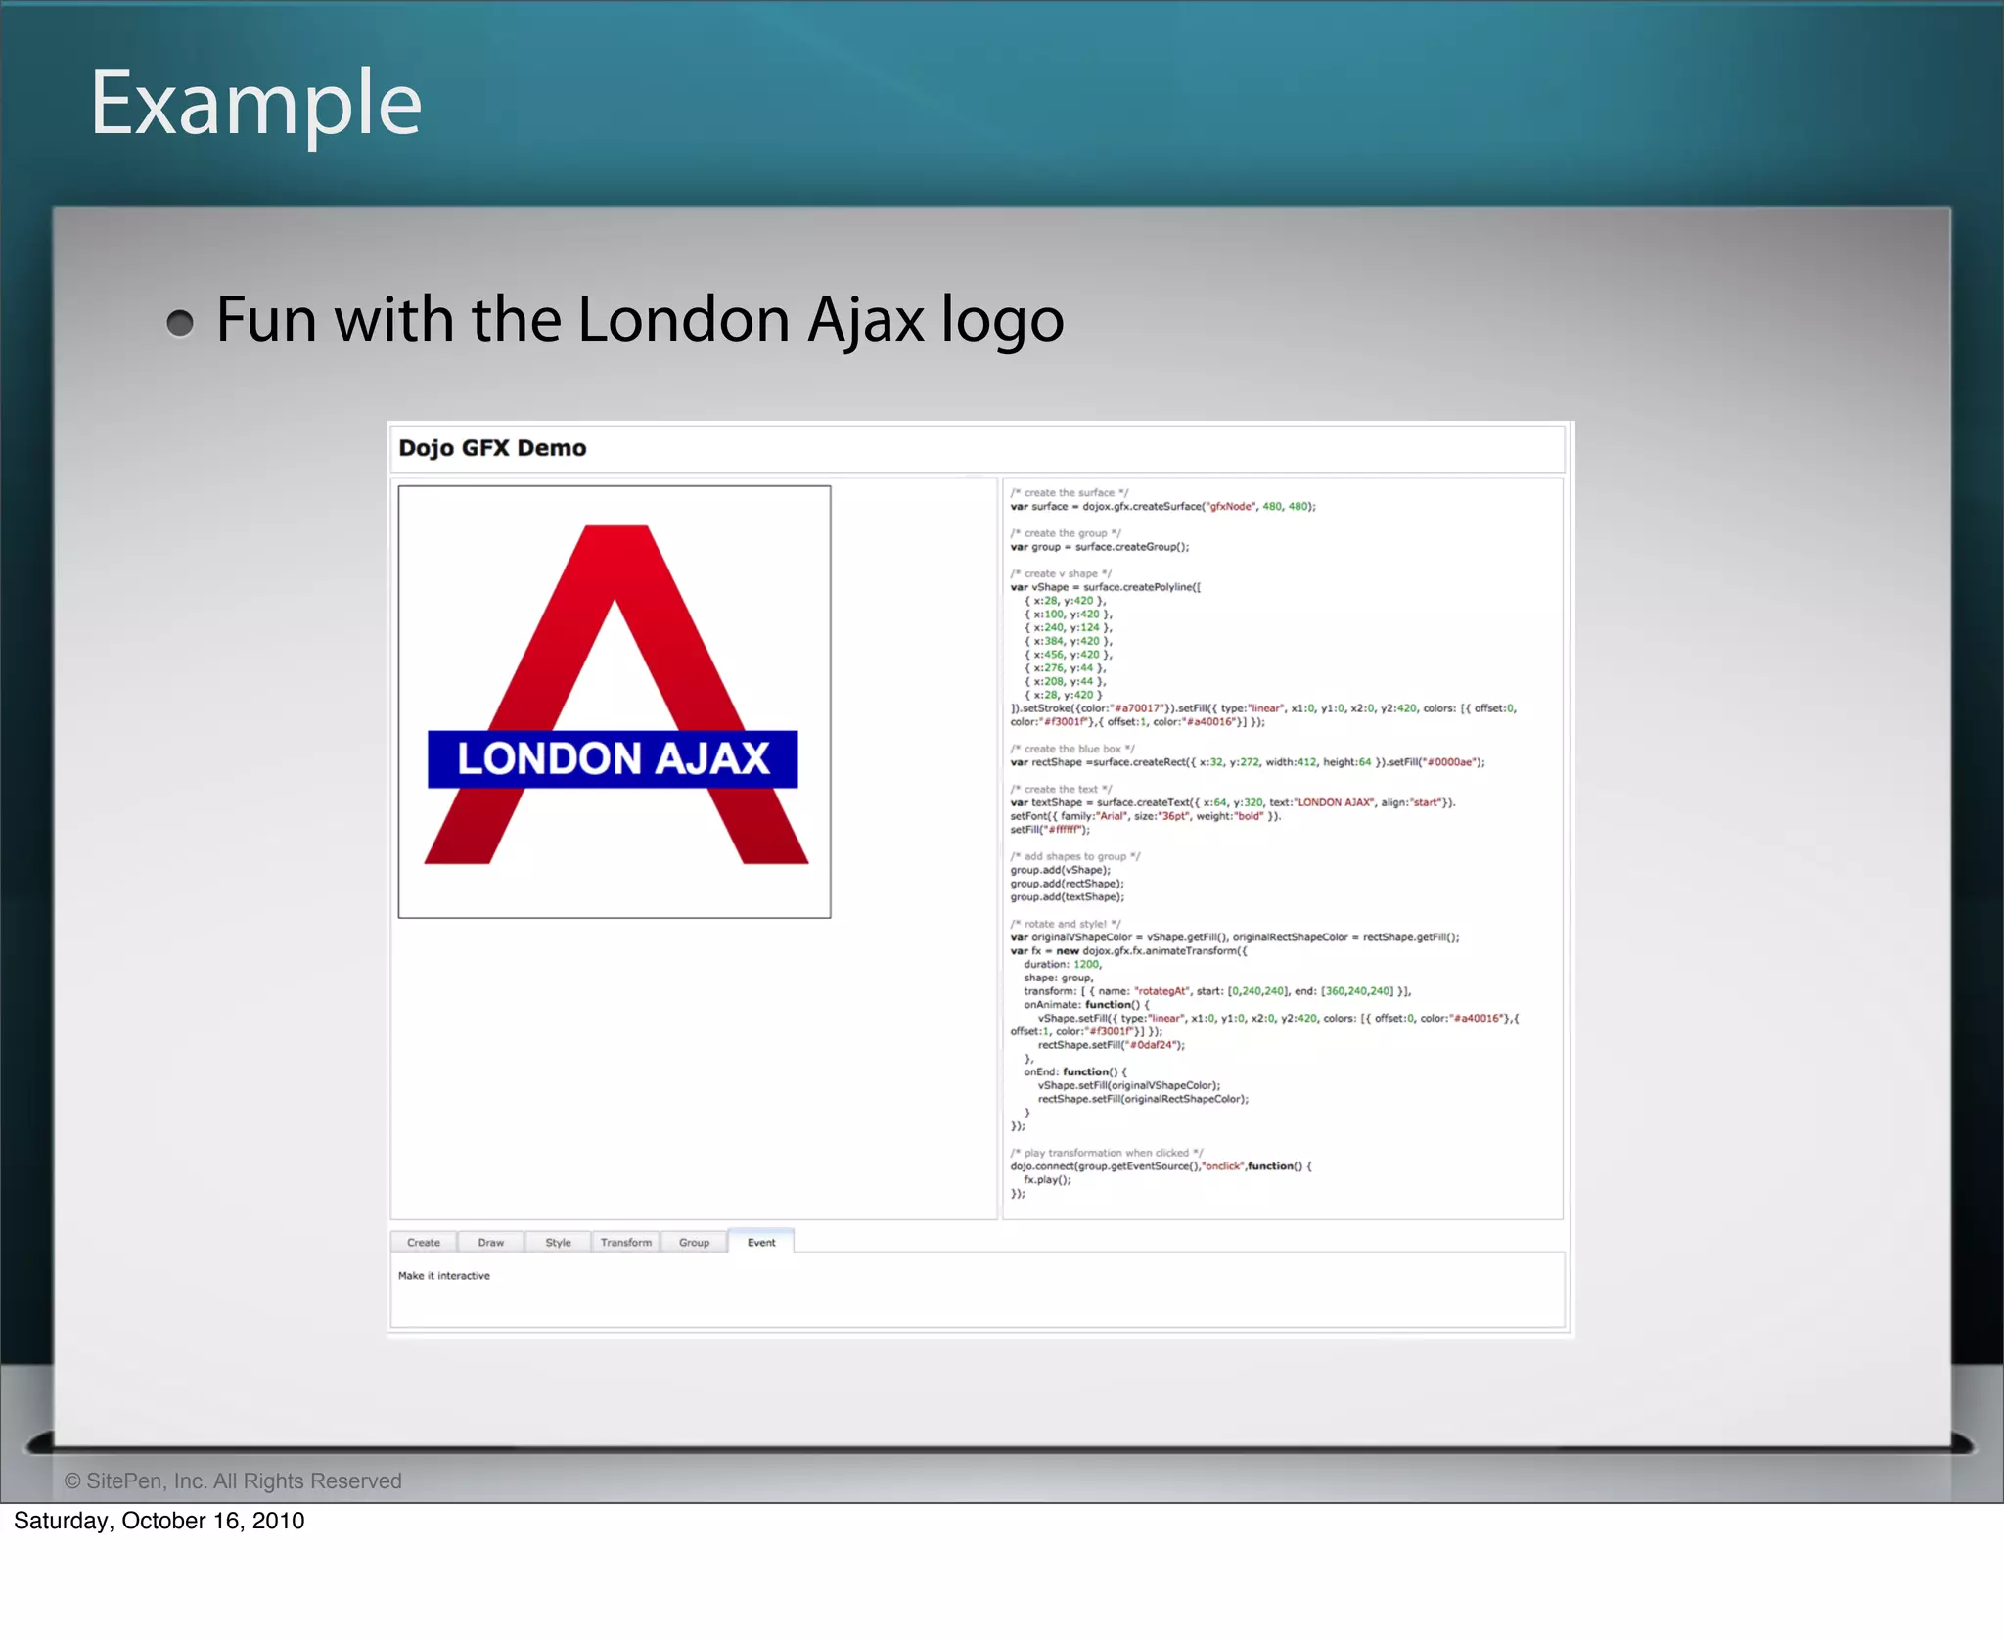Click the 'create the blue box' code comment
Image resolution: width=2004 pixels, height=1640 pixels.
point(1072,749)
